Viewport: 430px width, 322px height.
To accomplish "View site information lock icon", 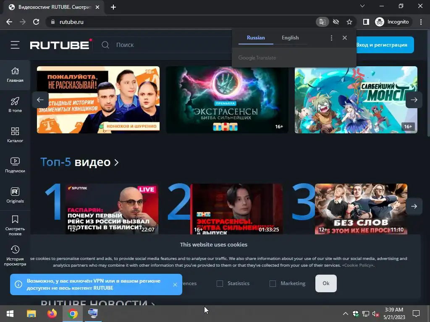I will 53,22.
